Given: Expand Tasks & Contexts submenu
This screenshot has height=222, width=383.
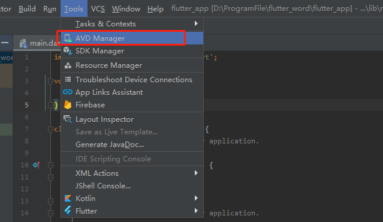Looking at the screenshot, I should point(132,24).
